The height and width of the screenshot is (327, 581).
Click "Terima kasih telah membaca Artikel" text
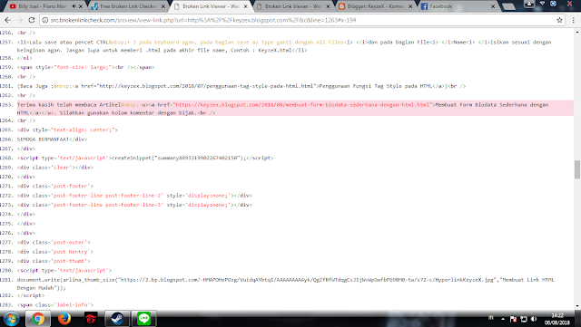pos(69,105)
